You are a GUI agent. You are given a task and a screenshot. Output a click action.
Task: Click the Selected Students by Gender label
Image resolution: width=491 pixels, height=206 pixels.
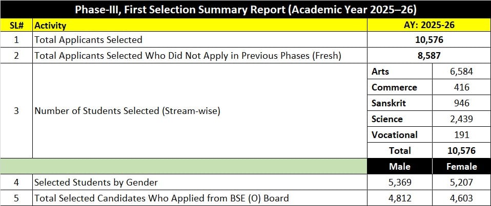click(96, 182)
